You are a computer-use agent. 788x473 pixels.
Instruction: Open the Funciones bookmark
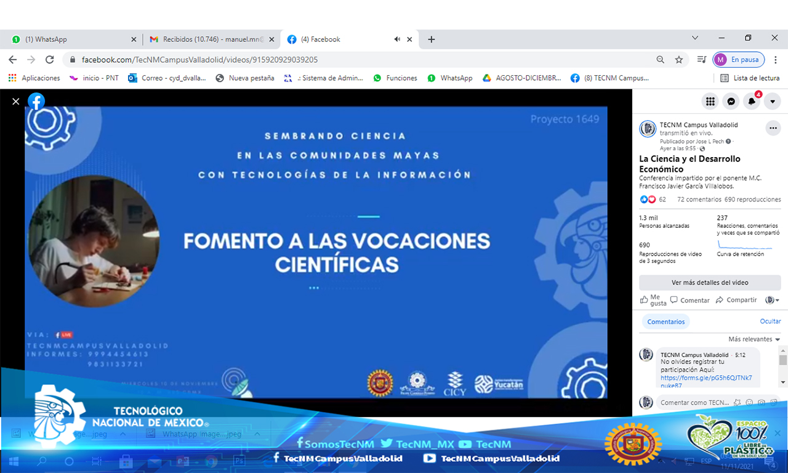(x=395, y=78)
